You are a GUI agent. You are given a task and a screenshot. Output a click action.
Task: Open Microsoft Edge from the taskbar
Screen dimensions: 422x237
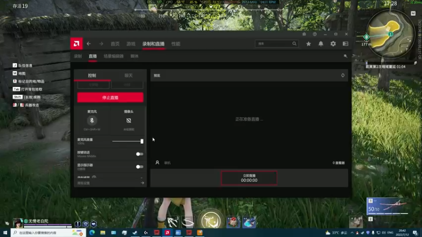pos(92,232)
